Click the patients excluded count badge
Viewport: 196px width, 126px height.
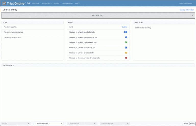(x=126, y=48)
